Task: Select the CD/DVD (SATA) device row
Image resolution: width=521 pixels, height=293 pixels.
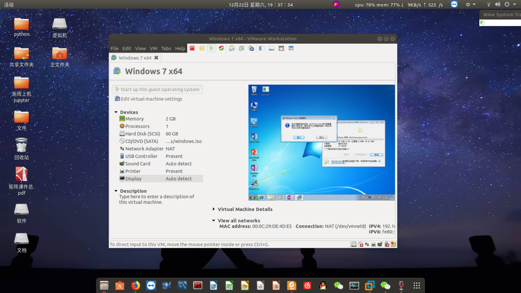Action: click(161, 141)
